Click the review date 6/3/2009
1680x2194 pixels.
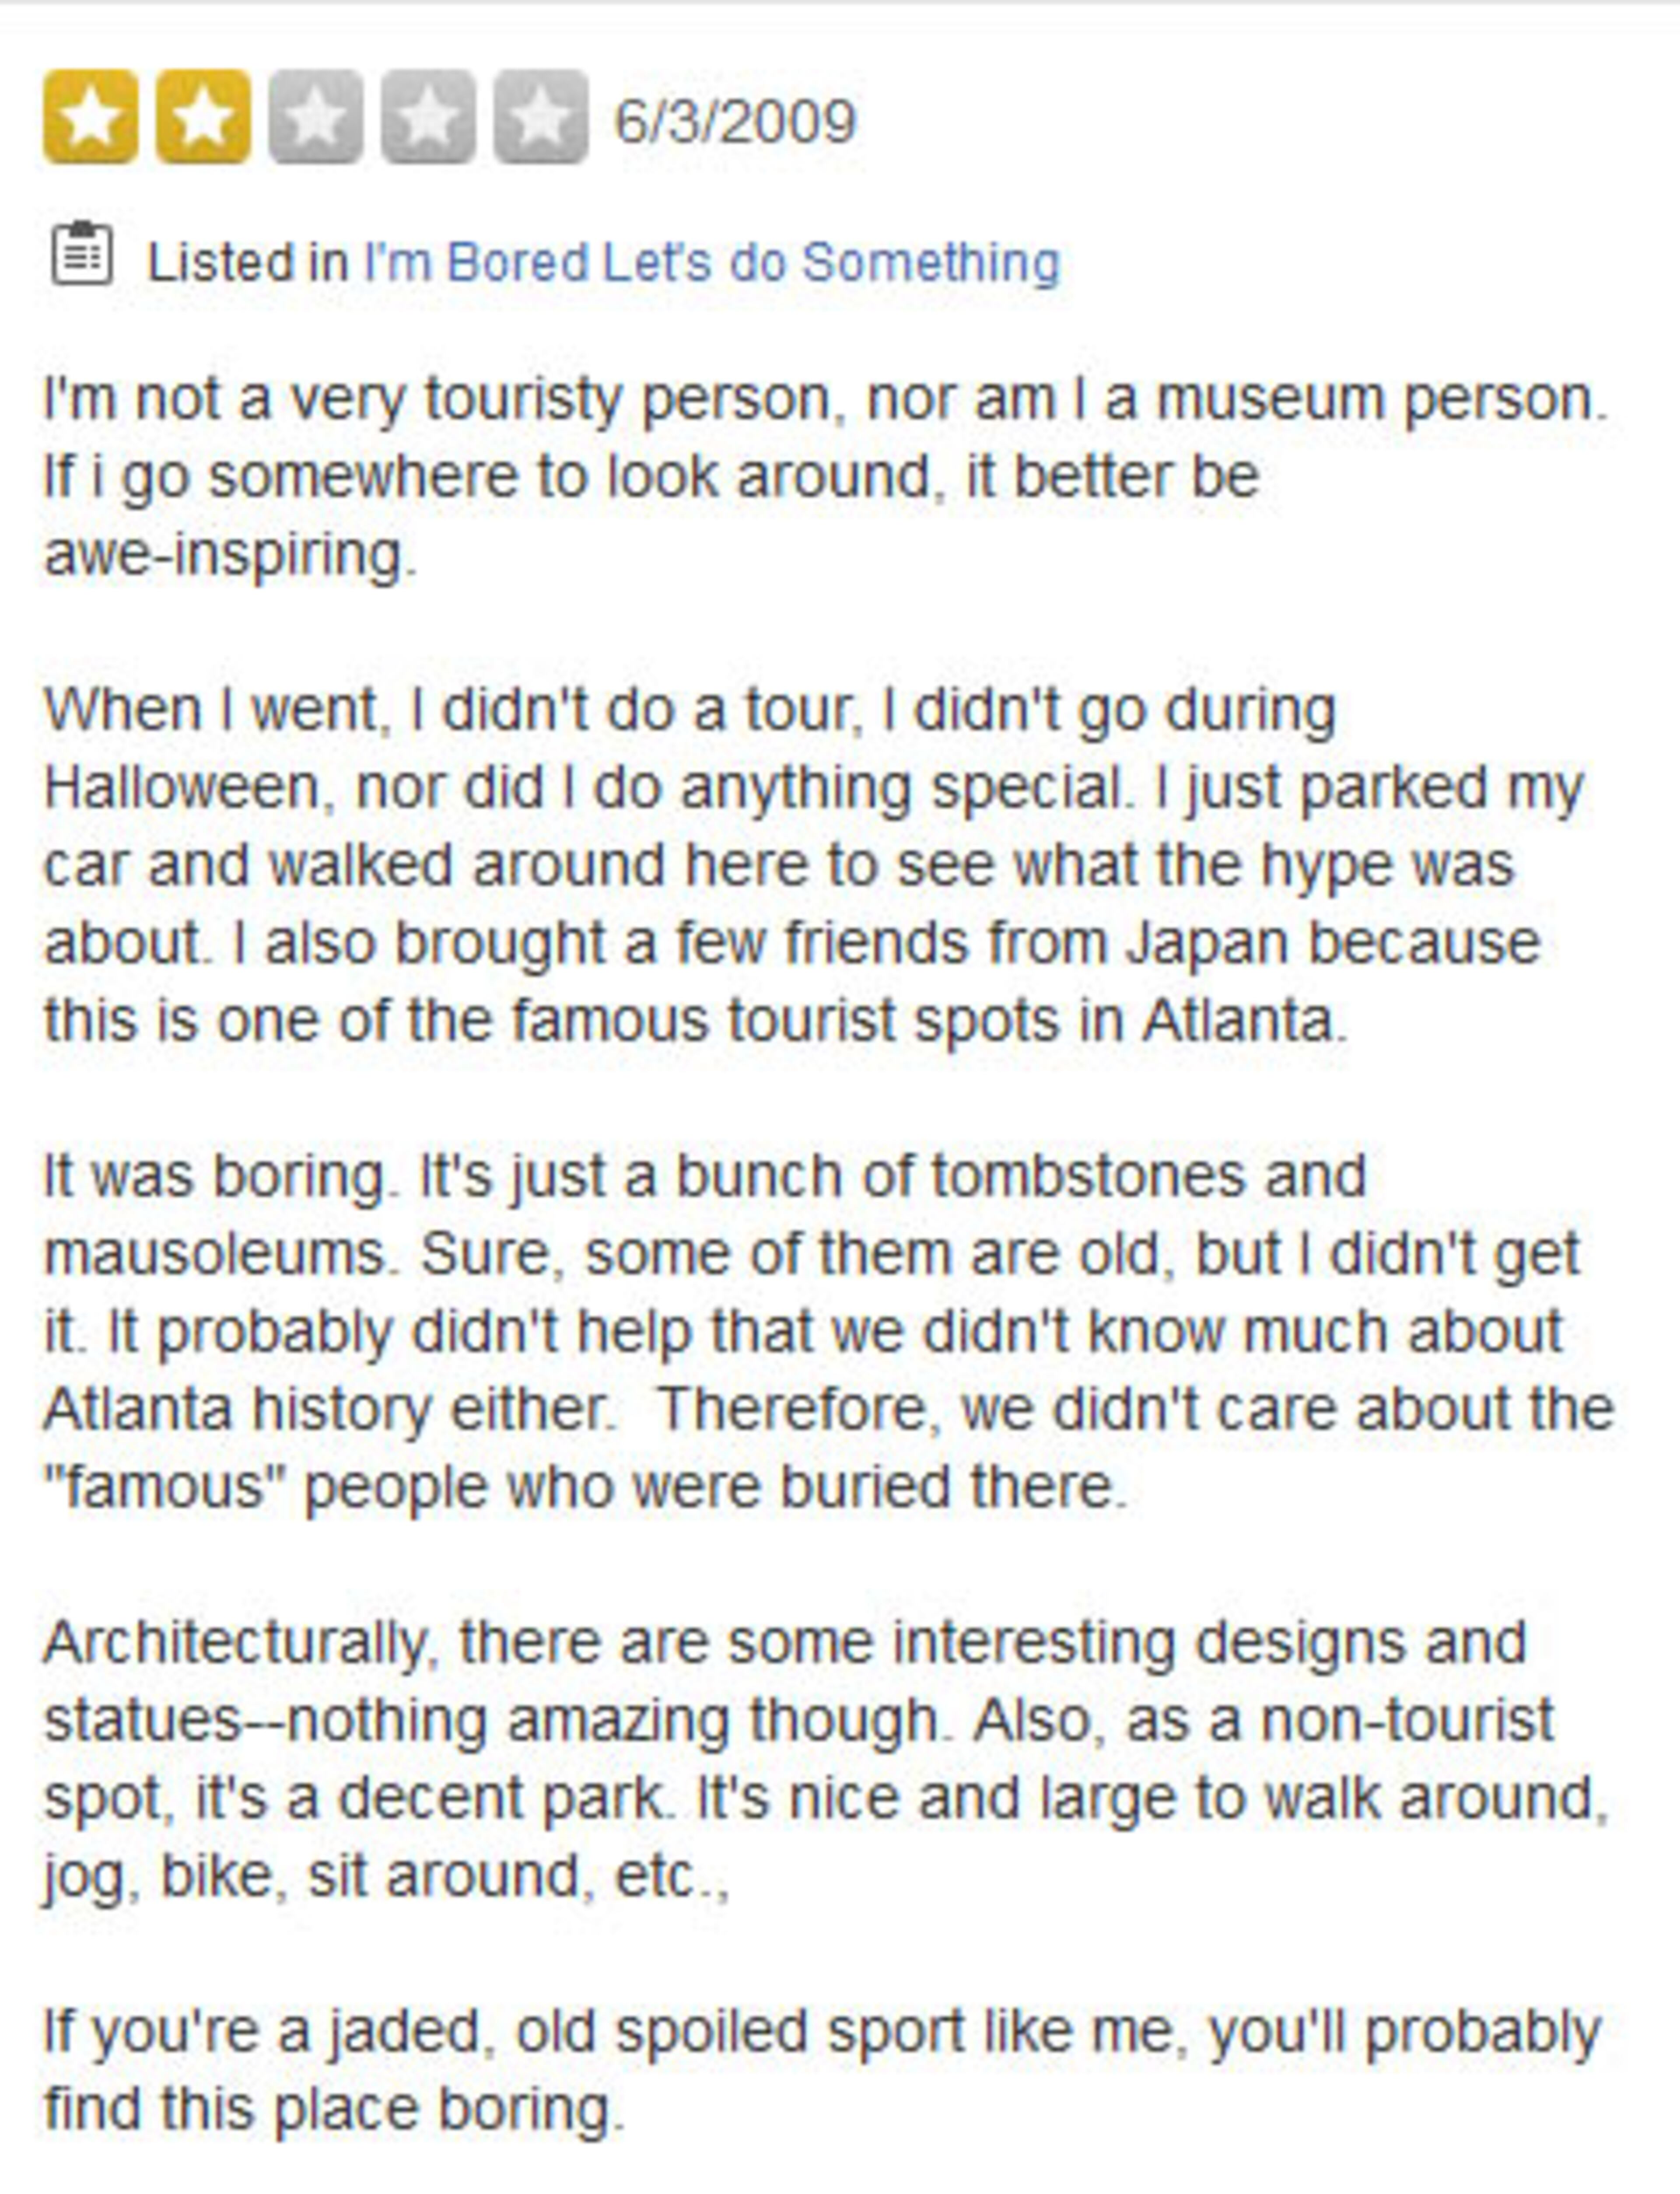tap(735, 121)
